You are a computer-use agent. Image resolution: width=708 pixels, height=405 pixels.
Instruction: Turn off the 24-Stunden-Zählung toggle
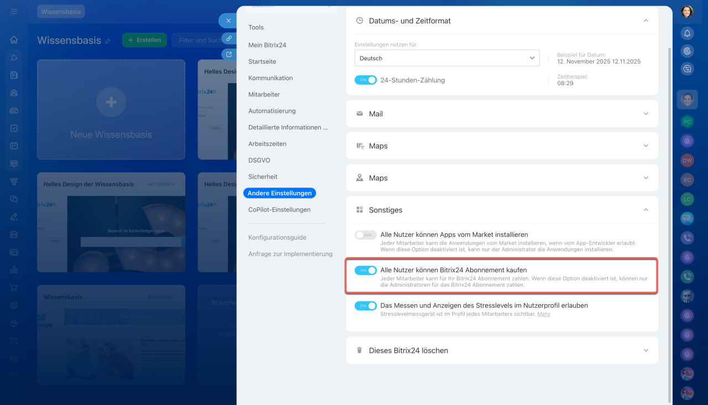(x=366, y=80)
